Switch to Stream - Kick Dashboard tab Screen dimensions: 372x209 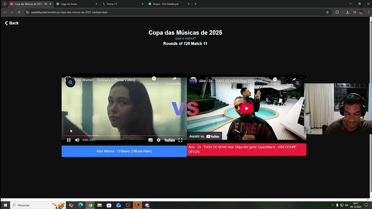click(x=169, y=4)
